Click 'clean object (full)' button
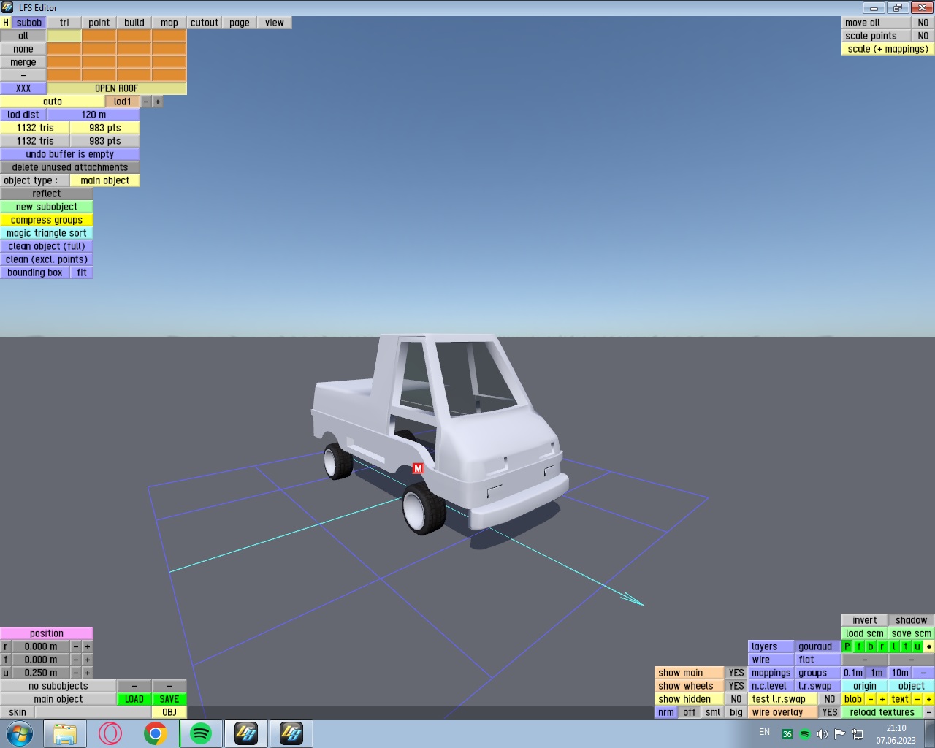The image size is (935, 748). click(x=47, y=246)
